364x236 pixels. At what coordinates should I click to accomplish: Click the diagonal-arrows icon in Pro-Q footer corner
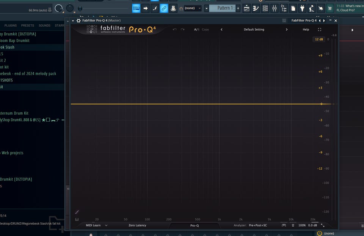pos(323,225)
